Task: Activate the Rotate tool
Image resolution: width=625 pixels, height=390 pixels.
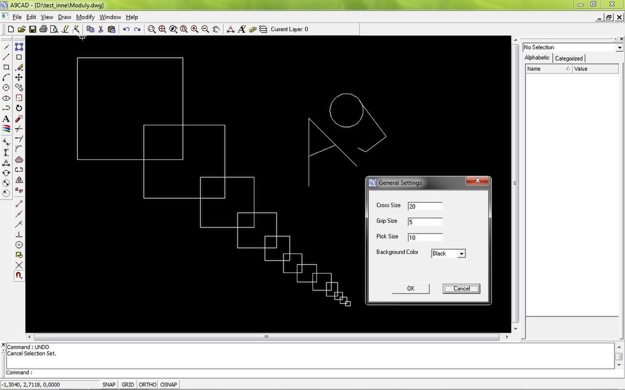Action: [x=19, y=108]
